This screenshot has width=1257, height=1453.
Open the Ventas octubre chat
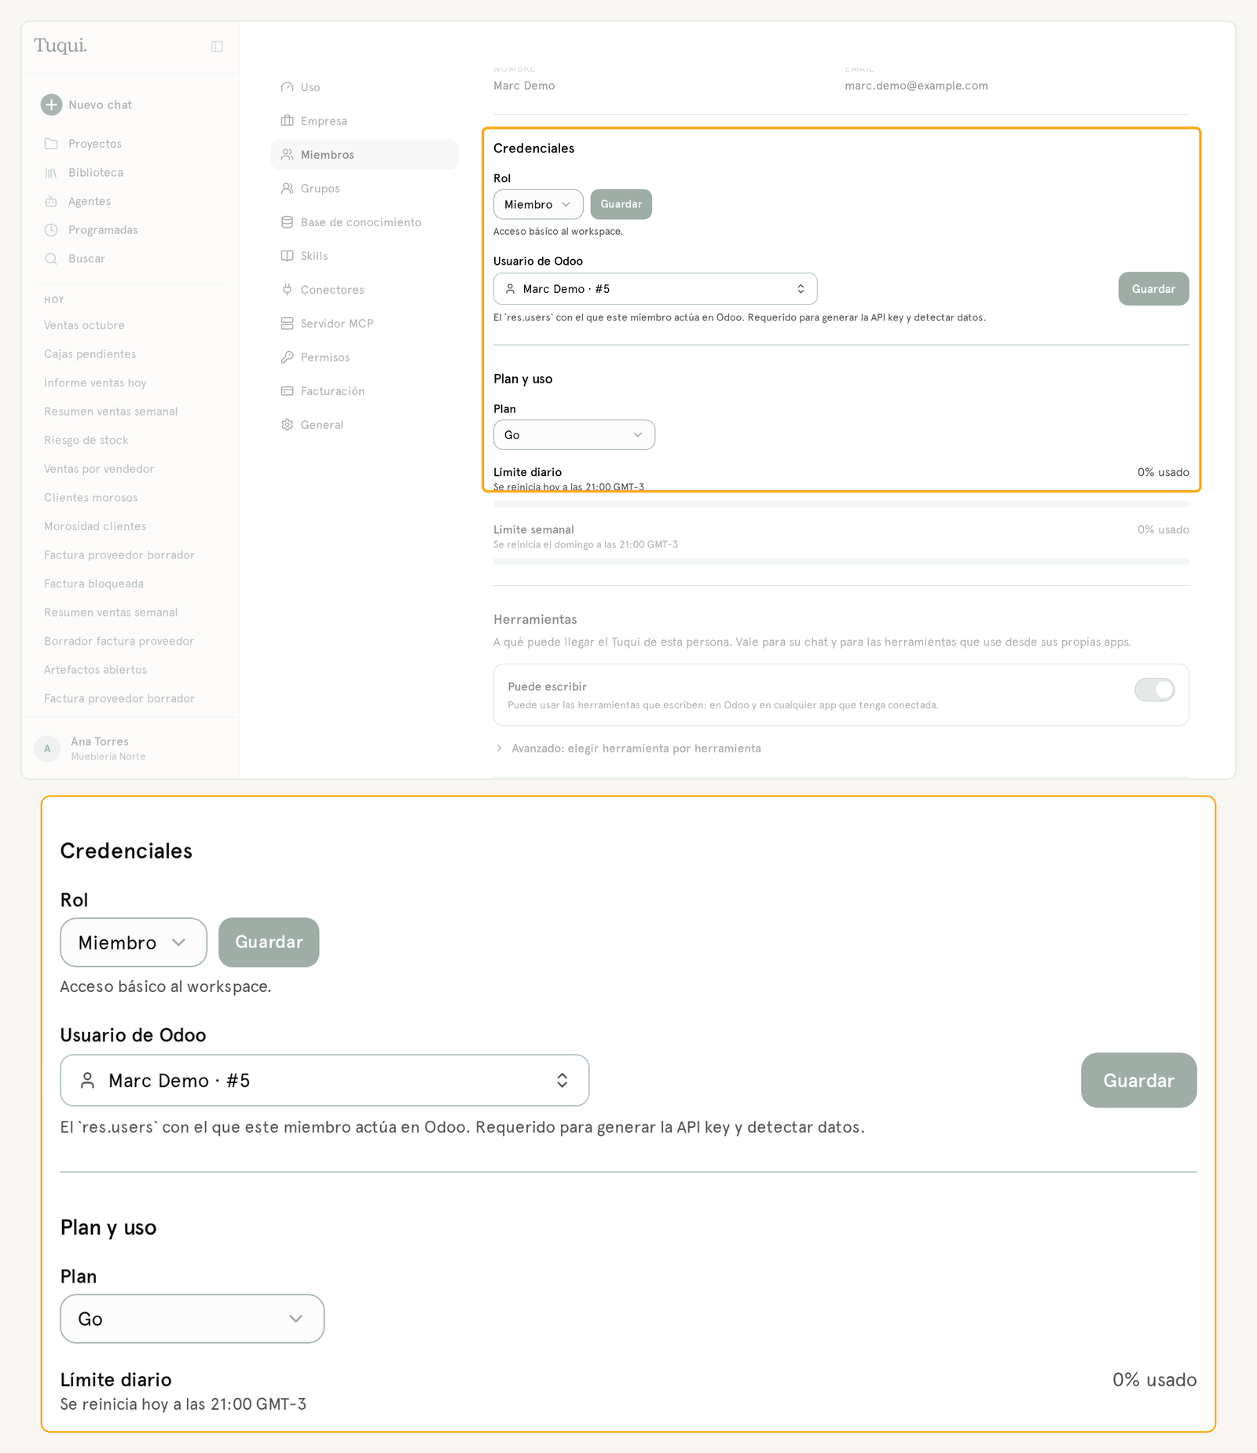pos(84,325)
